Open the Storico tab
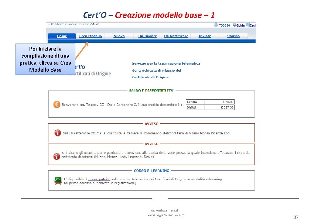The height and width of the screenshot is (220, 311). pos(233,36)
